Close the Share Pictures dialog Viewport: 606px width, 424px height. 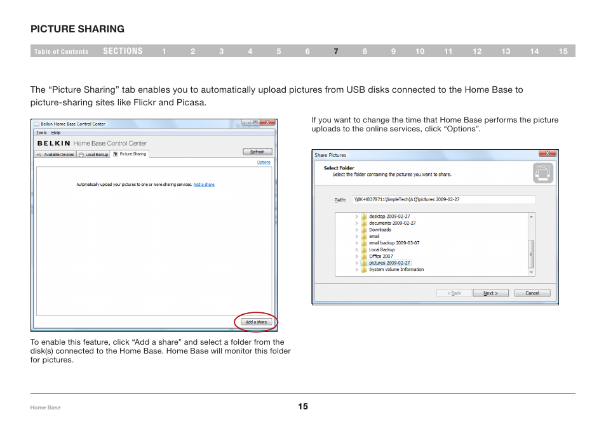548,154
